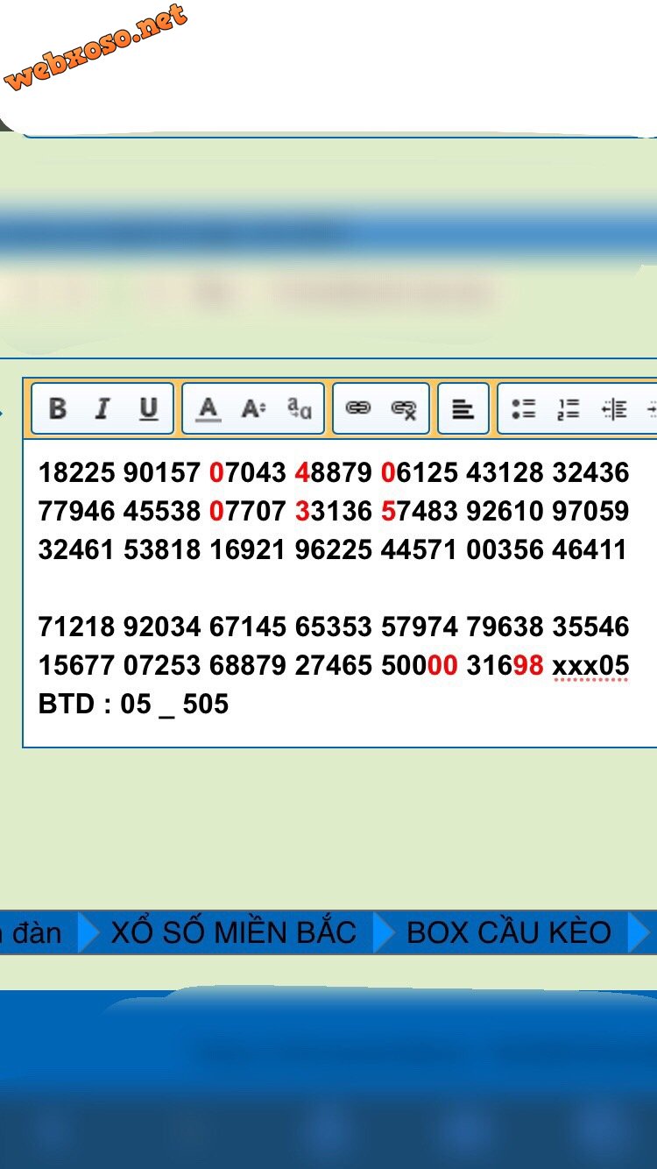Insert a numbered list
The width and height of the screenshot is (657, 1169).
pyautogui.click(x=569, y=408)
